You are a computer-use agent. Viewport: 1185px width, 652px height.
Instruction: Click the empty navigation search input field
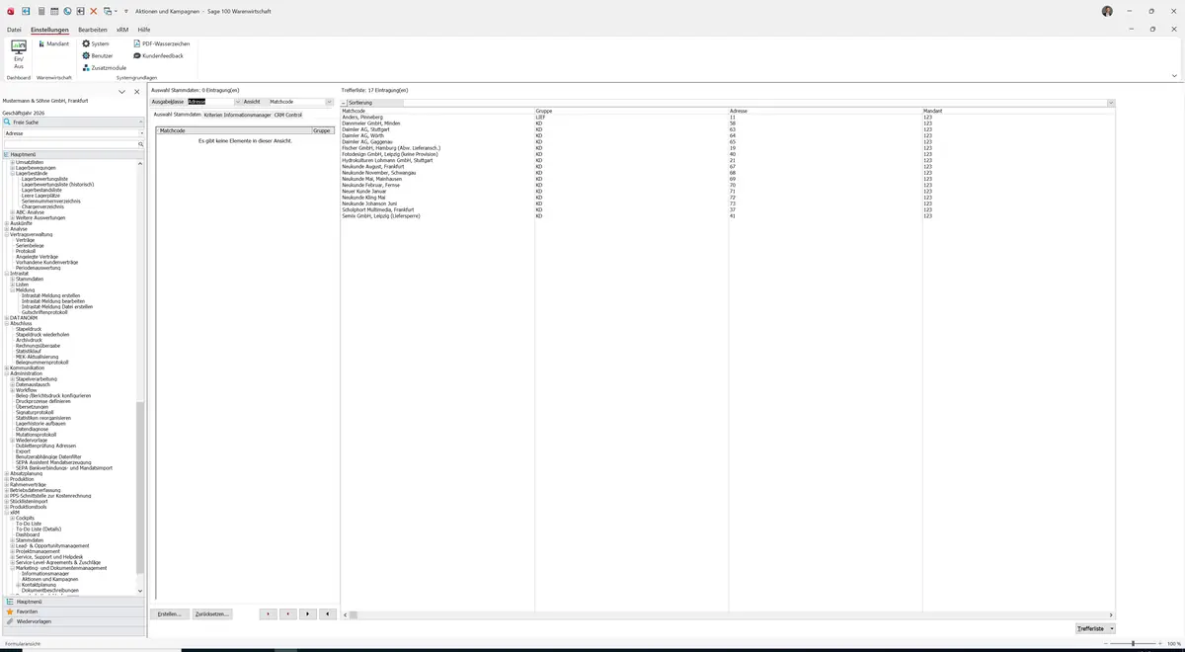[x=69, y=144]
